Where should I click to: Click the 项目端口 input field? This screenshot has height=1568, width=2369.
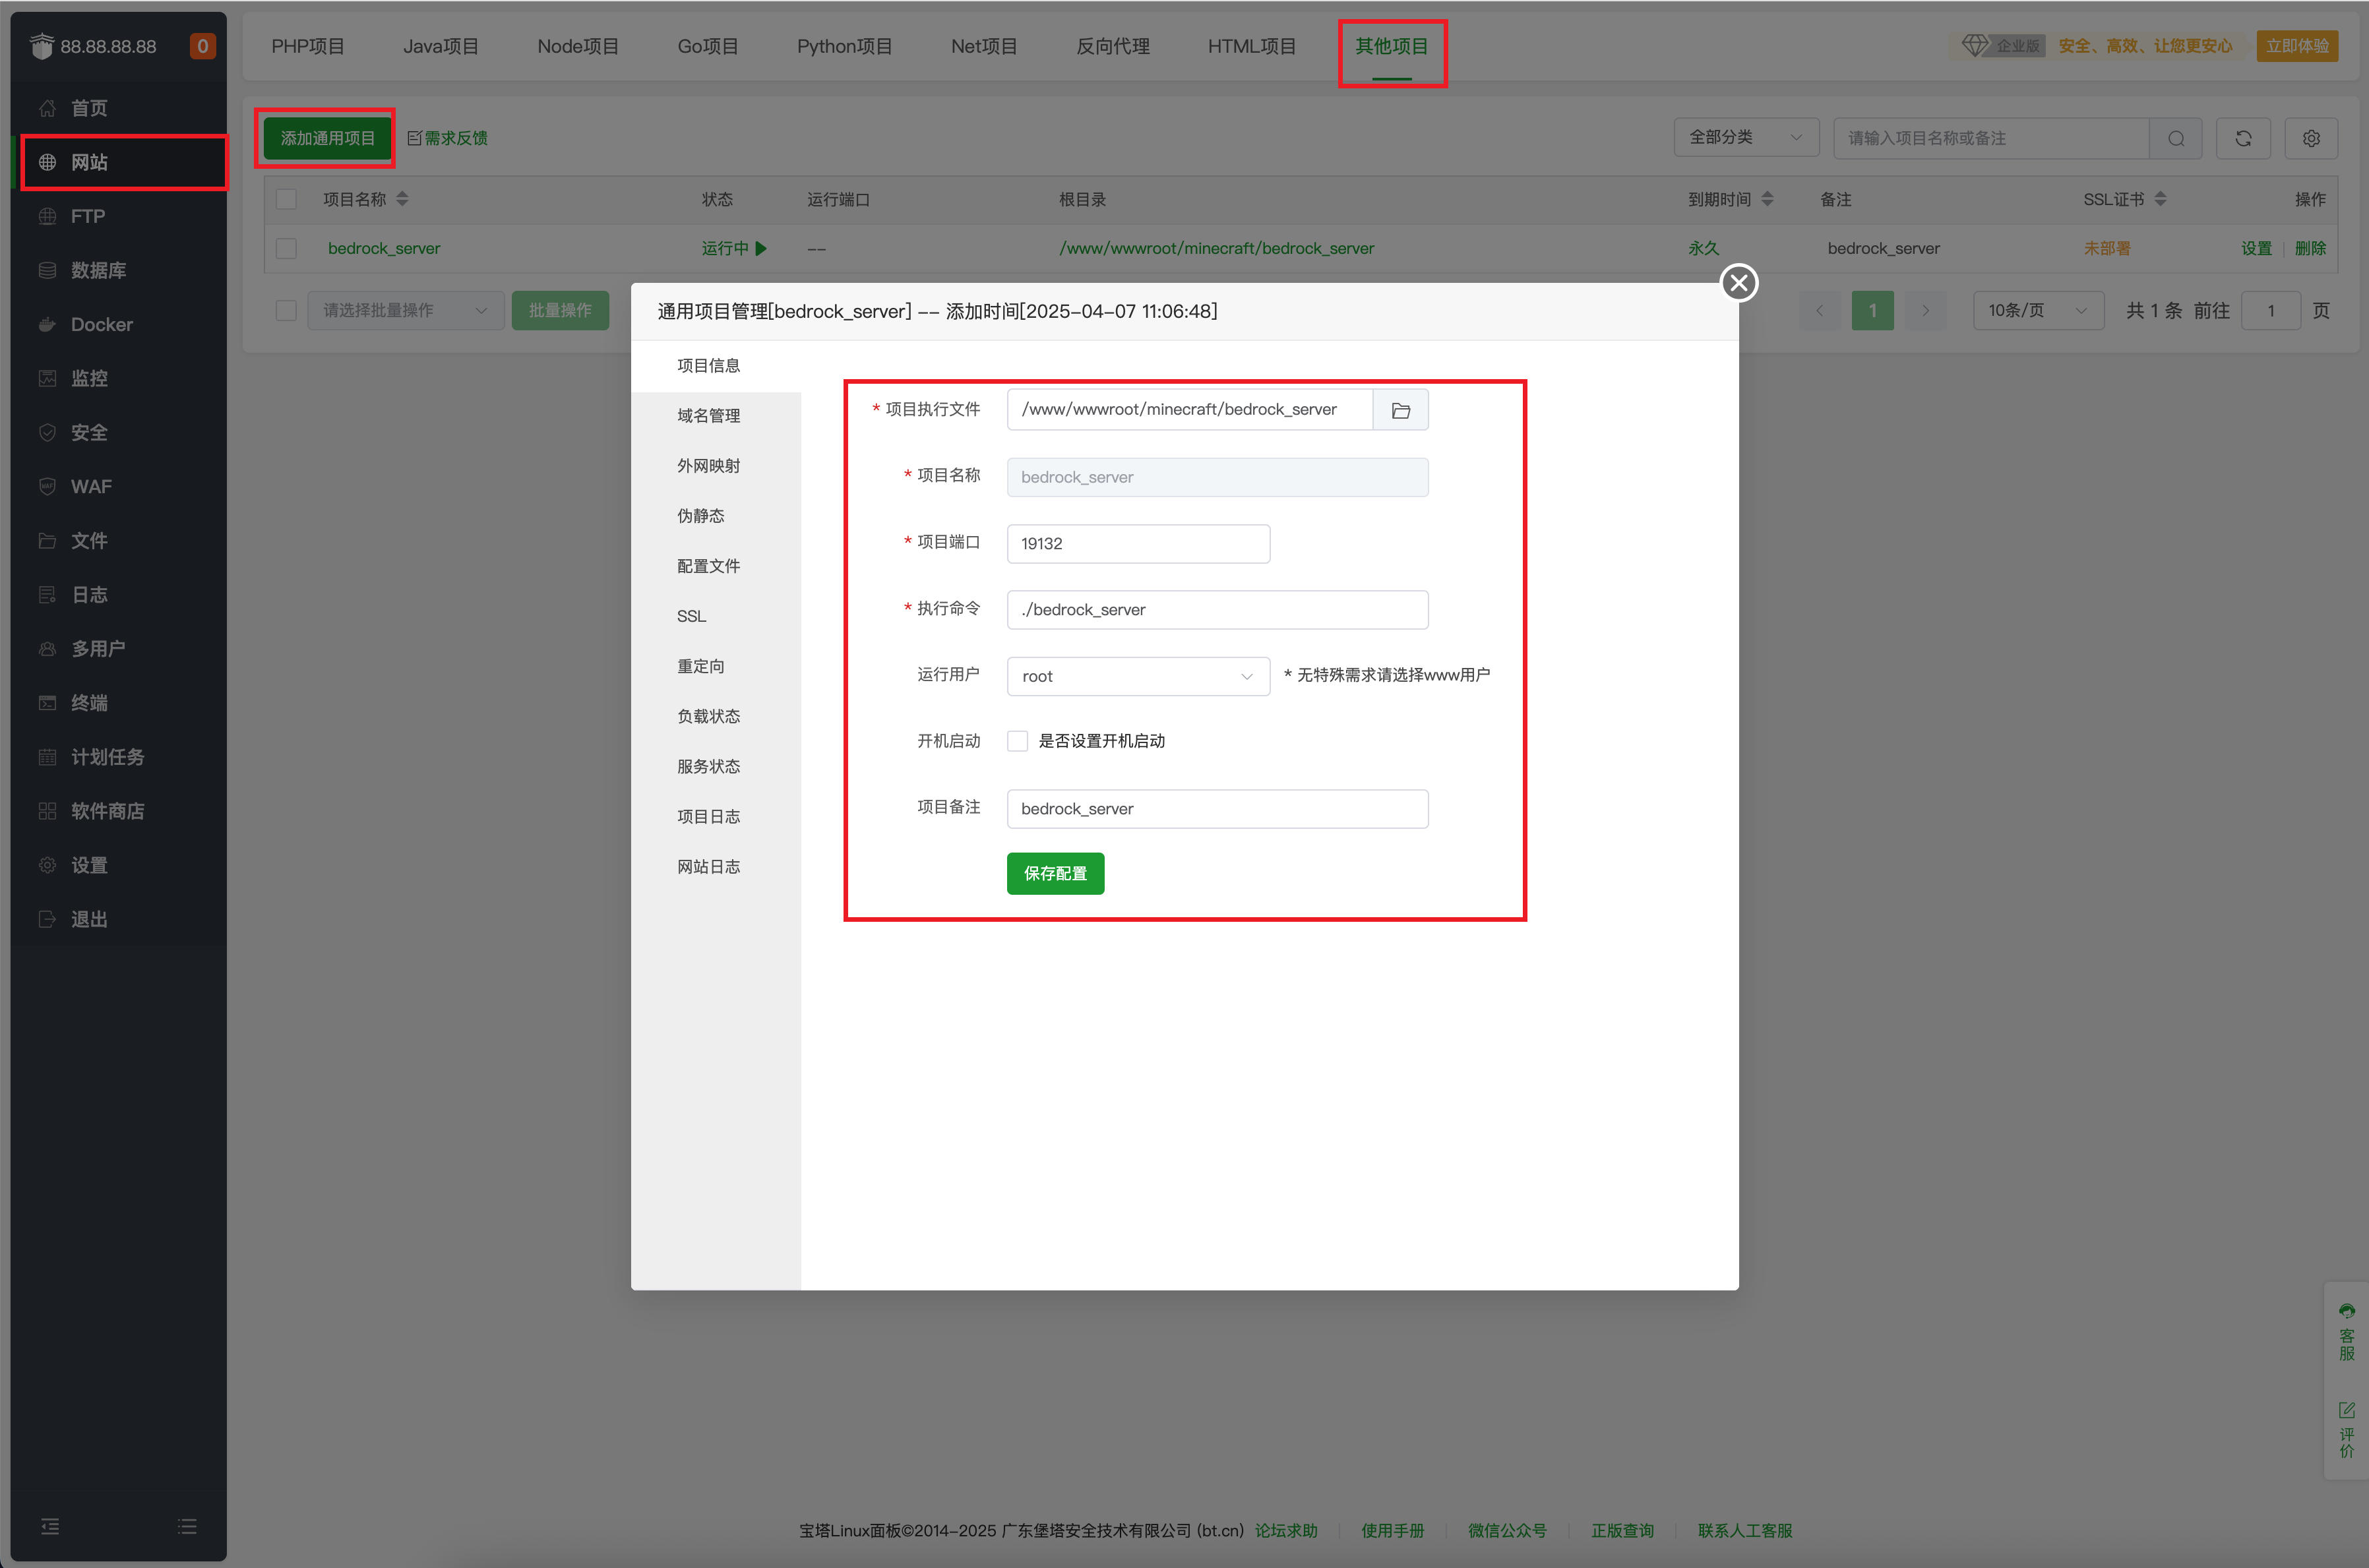pyautogui.click(x=1138, y=543)
